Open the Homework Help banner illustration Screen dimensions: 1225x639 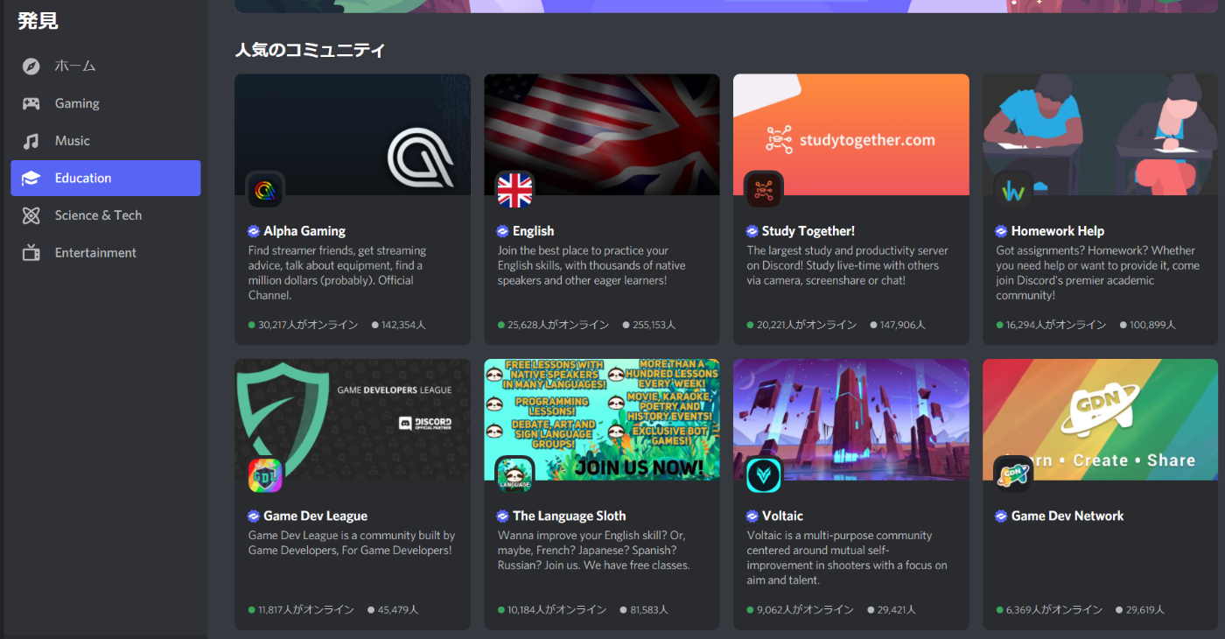1101,135
